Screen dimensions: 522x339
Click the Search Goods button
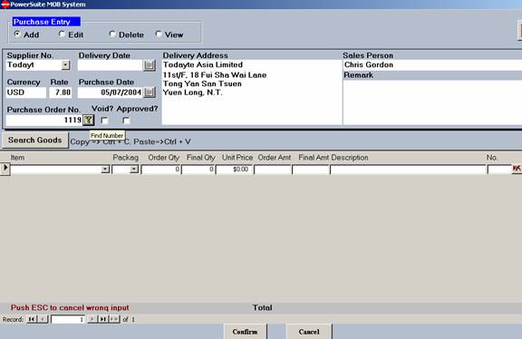click(35, 140)
